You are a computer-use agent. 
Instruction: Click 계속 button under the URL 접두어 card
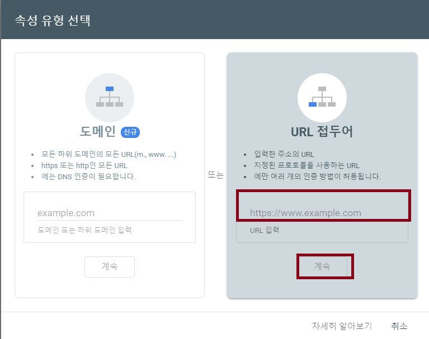click(x=322, y=266)
